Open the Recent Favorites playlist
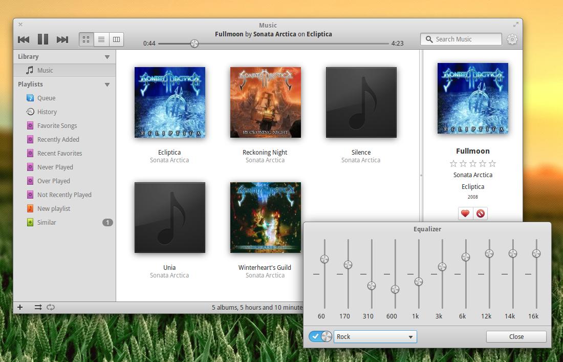Viewport: 563px width, 362px height. [64, 153]
